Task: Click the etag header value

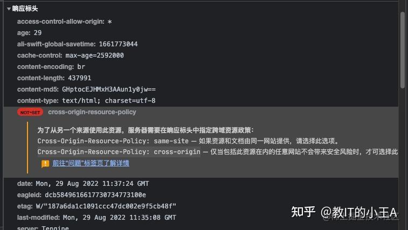Action: click(106, 206)
